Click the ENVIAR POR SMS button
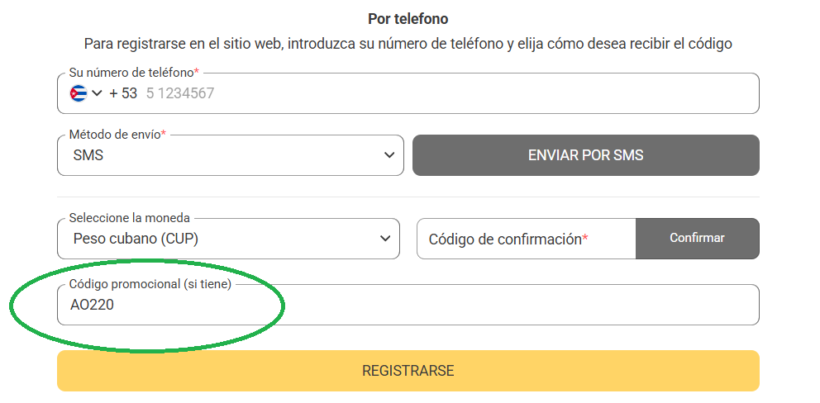Screen dimensions: 820x403 [586, 155]
